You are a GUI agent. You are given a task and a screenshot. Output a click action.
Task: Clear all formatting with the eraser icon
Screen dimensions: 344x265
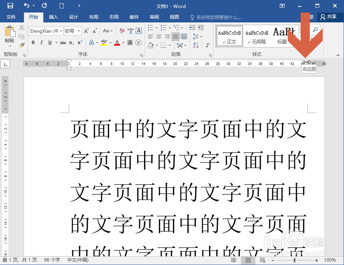[x=122, y=31]
